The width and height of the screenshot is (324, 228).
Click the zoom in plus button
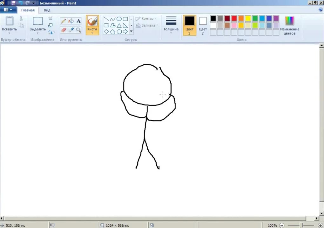point(320,225)
